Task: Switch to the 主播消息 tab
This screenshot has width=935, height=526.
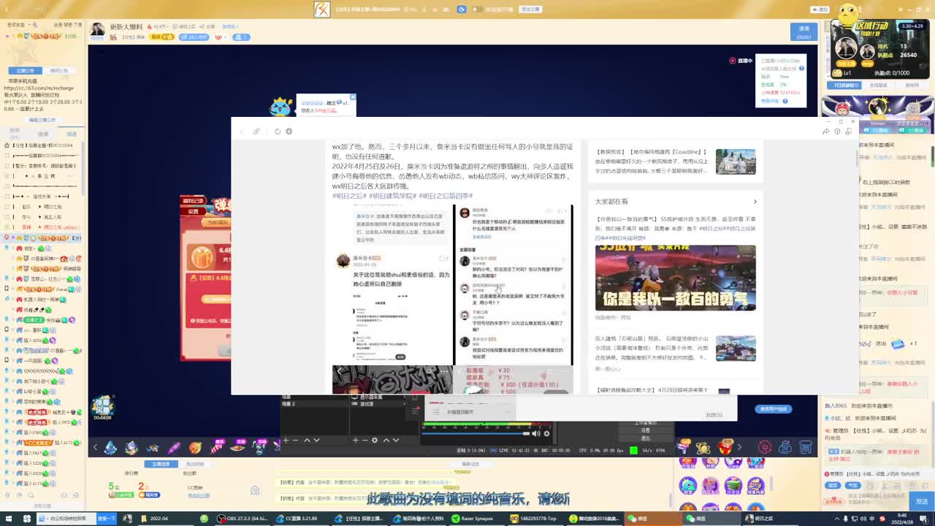Action: point(161,464)
